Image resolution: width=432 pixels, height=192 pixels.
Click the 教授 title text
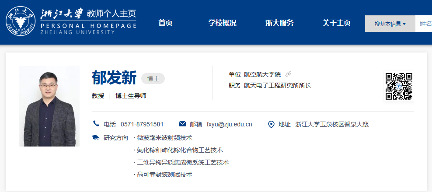(98, 96)
